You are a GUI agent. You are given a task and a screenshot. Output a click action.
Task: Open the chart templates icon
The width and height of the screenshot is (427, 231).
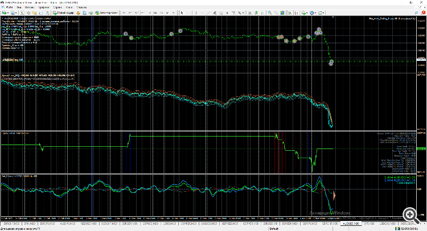coord(320,13)
